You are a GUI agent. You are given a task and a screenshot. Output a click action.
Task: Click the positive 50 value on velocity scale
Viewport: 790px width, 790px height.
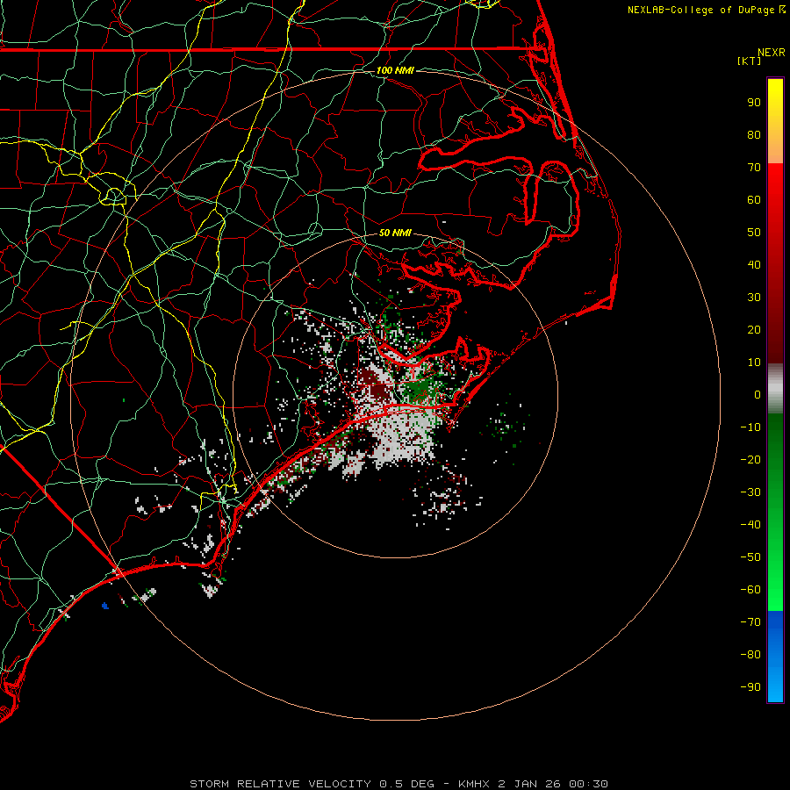coord(754,233)
